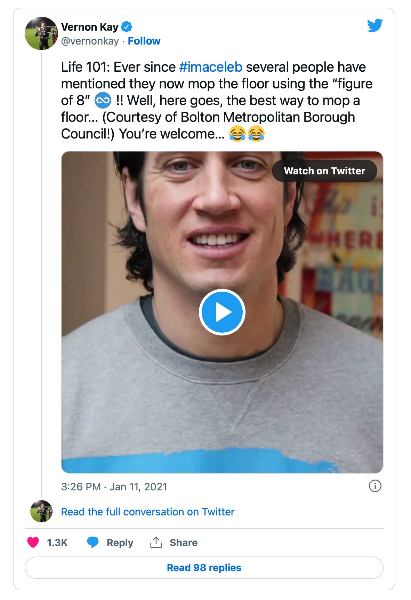Play the embedded video
This screenshot has height=600, width=411.
click(x=222, y=312)
